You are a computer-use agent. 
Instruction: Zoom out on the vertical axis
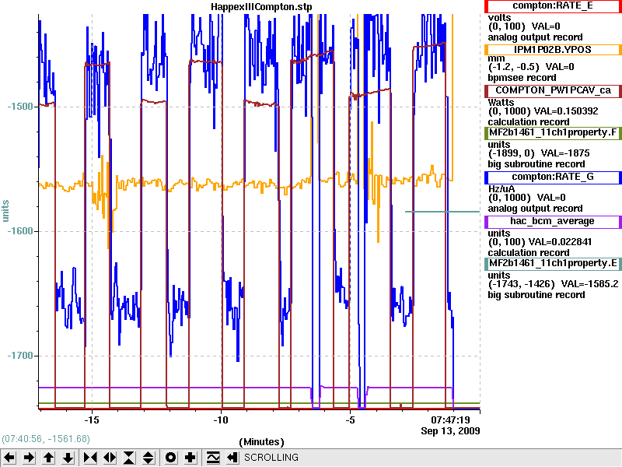pyautogui.click(x=149, y=458)
